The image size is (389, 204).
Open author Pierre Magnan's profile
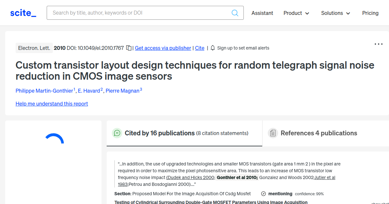point(123,91)
